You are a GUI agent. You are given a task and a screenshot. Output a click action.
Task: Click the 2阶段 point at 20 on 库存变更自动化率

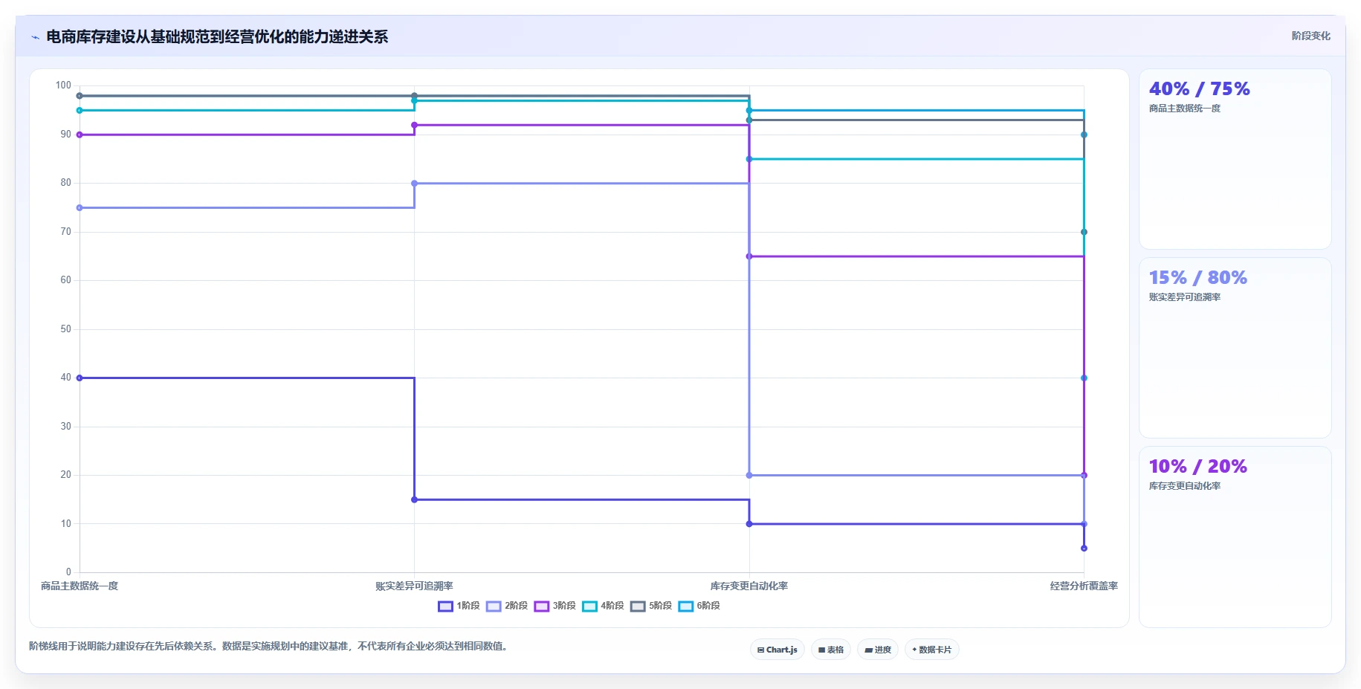click(x=749, y=476)
